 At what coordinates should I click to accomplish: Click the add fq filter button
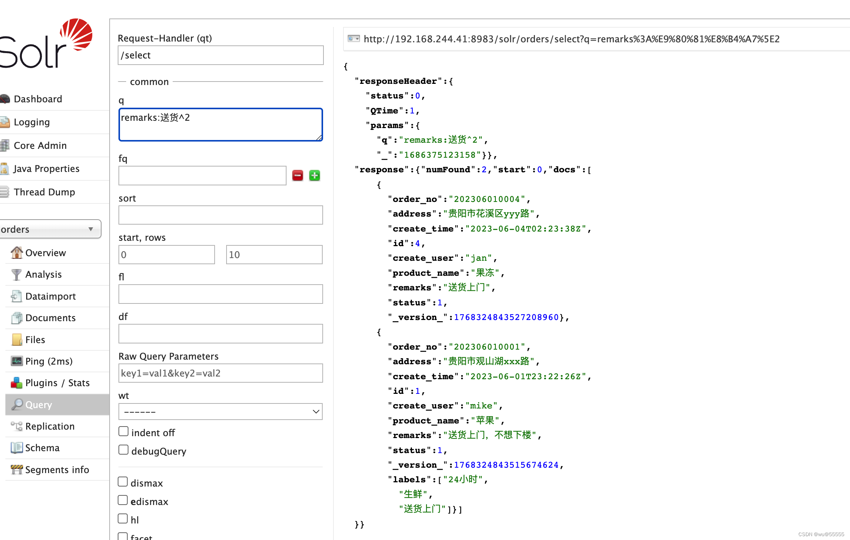pos(315,175)
